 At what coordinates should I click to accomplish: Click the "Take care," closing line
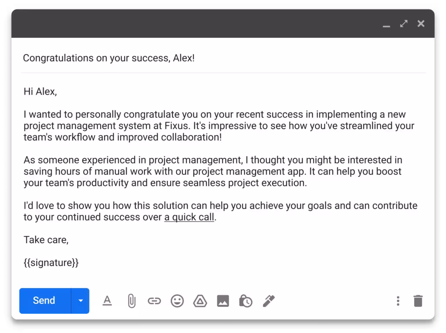coord(46,240)
